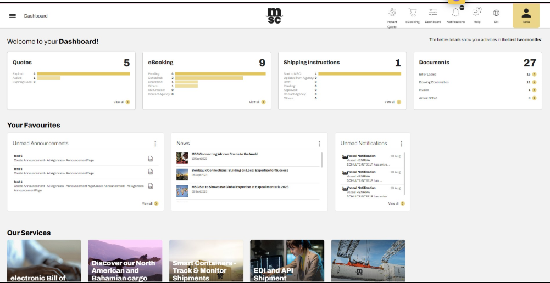Select the test 5 announcement row
The height and width of the screenshot is (283, 550).
(86, 172)
